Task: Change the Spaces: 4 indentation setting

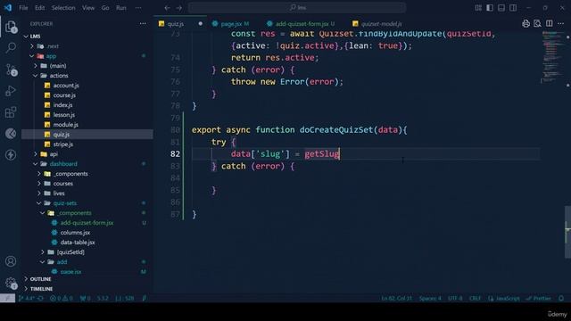Action: [430, 298]
